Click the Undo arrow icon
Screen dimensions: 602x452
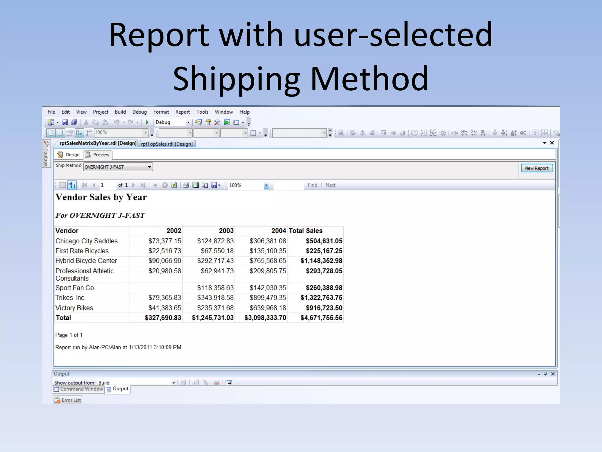[x=117, y=122]
